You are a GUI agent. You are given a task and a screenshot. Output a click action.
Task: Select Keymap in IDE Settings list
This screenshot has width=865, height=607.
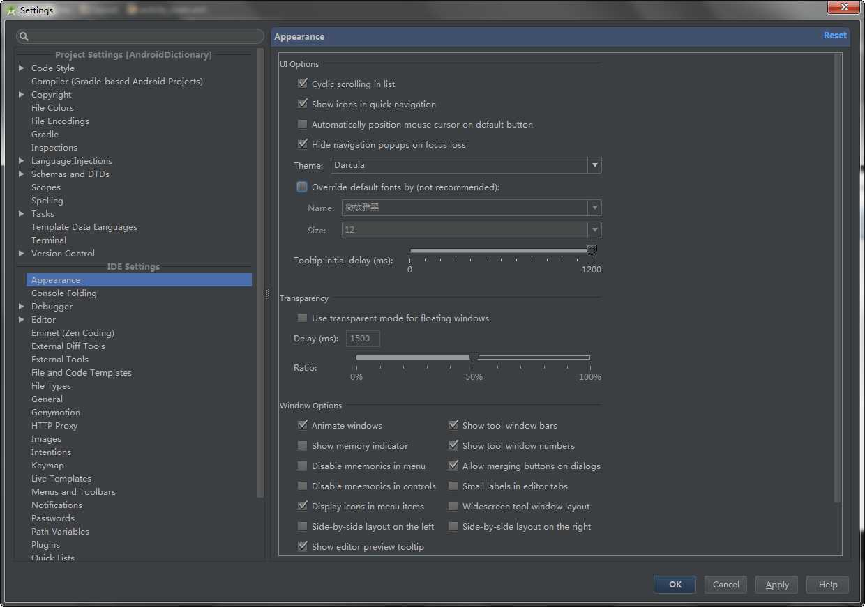(x=47, y=466)
